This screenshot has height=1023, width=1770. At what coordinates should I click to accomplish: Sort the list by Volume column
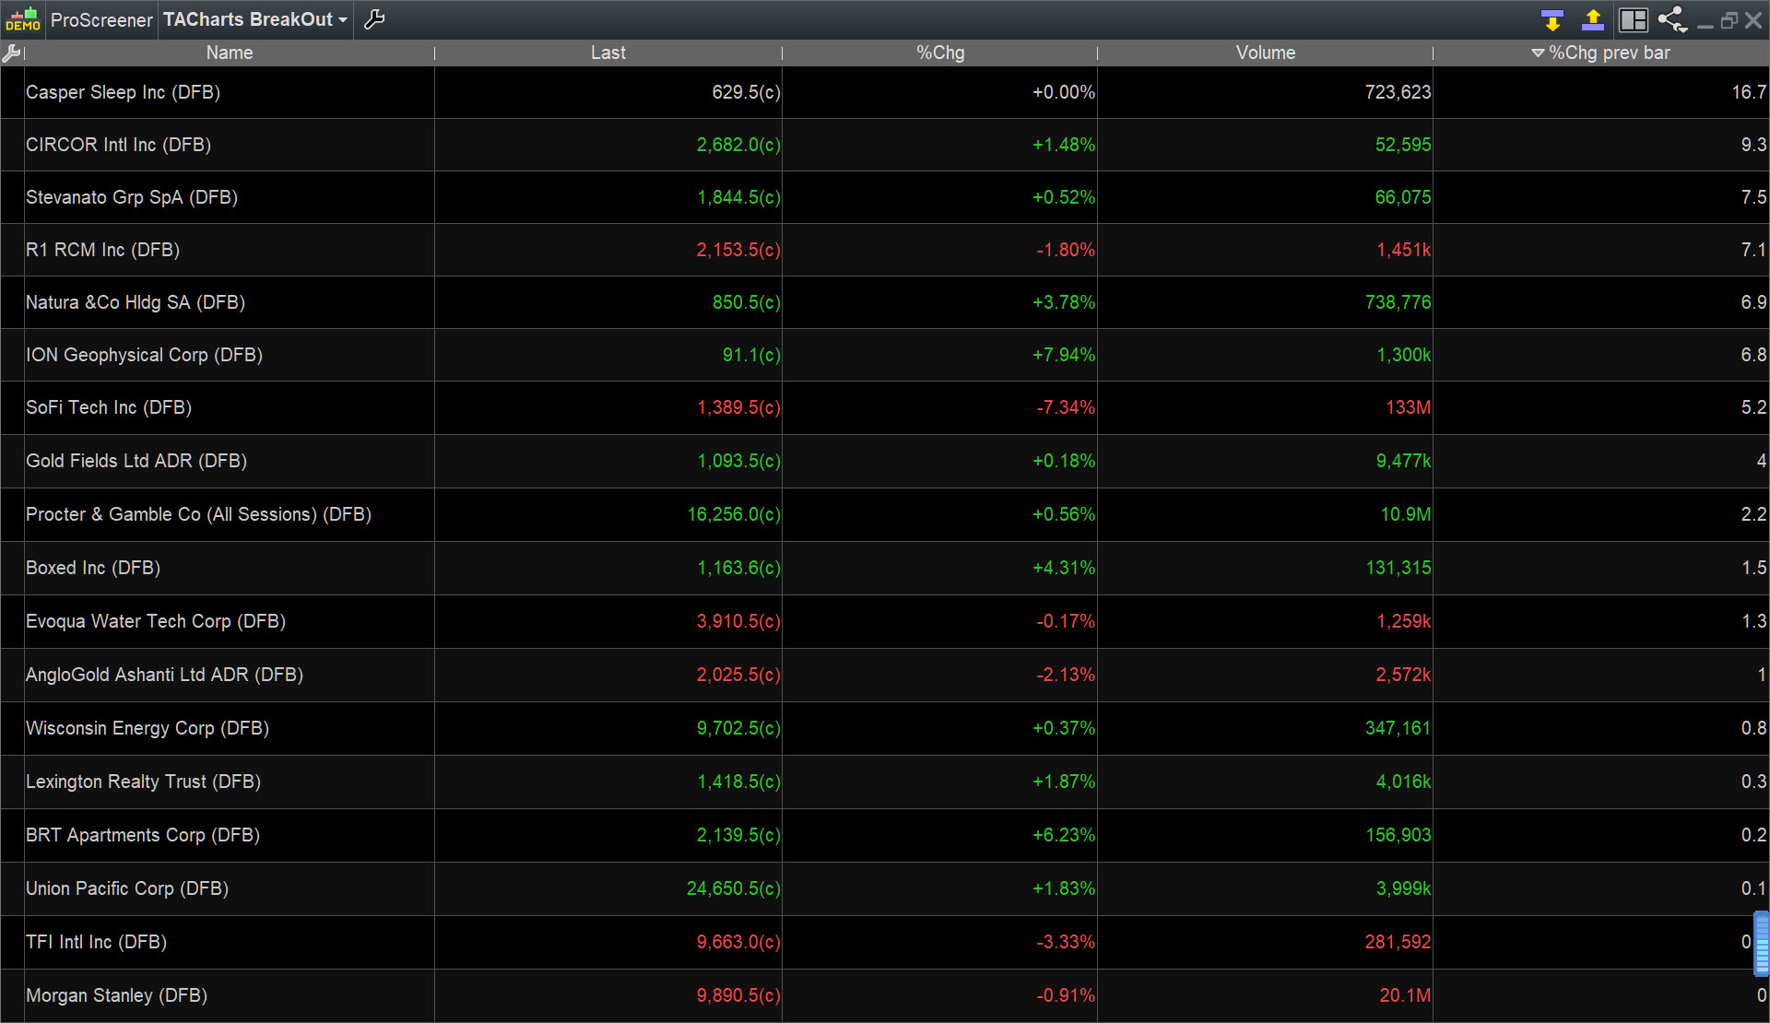click(1265, 53)
